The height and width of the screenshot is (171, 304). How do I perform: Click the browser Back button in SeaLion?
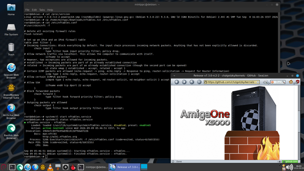click(176, 82)
